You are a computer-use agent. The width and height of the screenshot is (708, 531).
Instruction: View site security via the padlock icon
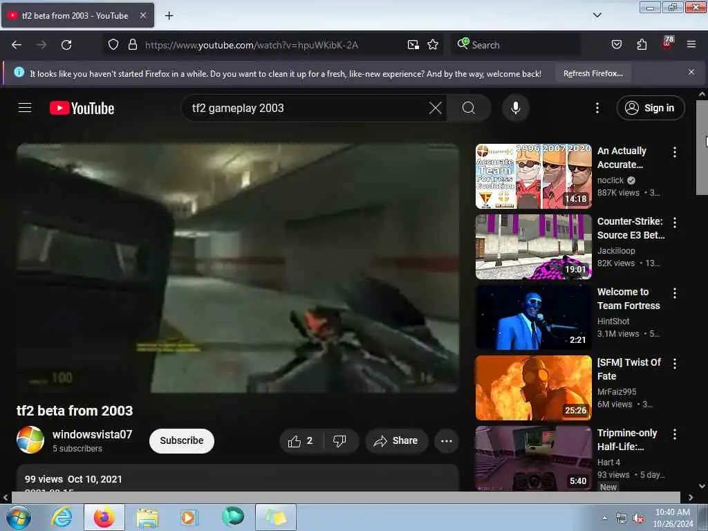tap(132, 45)
